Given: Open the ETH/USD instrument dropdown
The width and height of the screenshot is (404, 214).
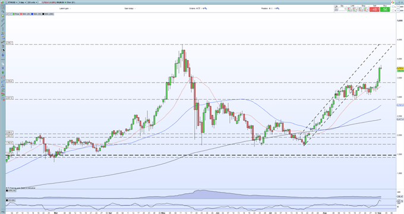Looking at the screenshot, I should tap(12, 2).
